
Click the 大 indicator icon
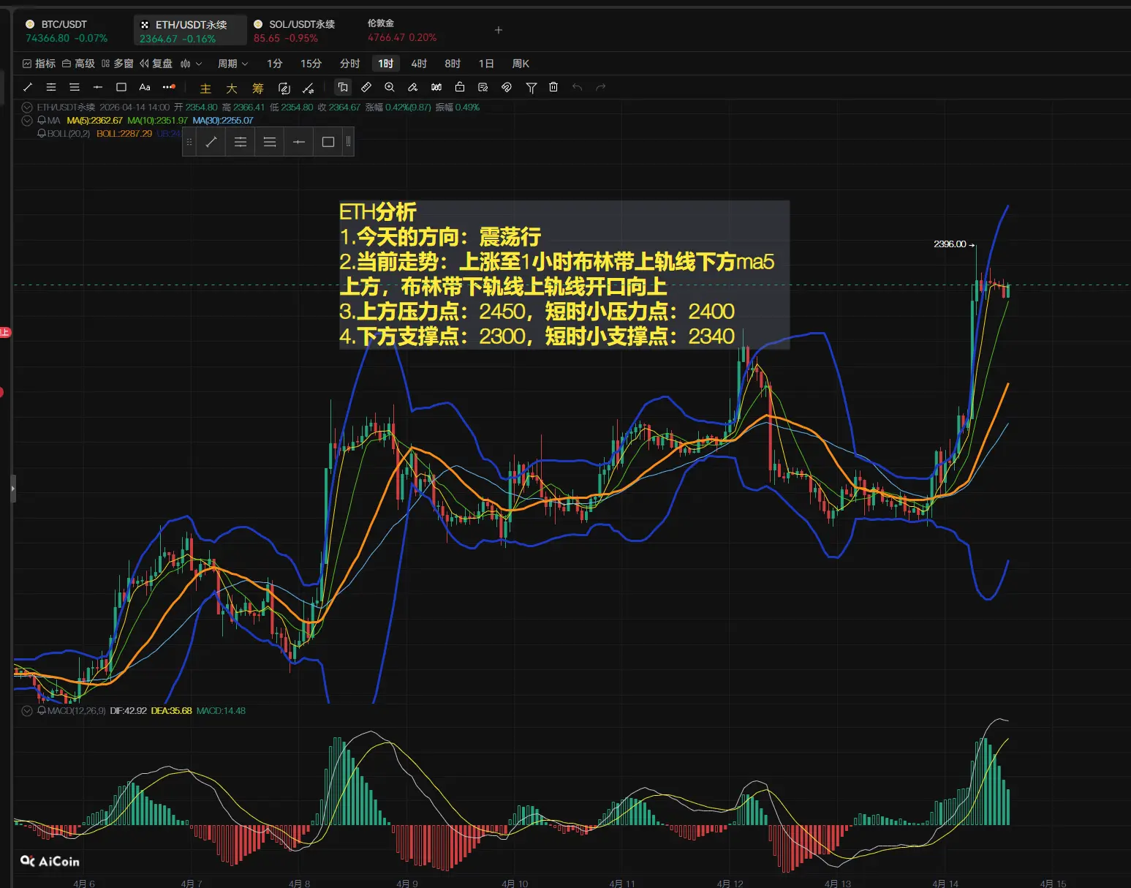(x=232, y=89)
